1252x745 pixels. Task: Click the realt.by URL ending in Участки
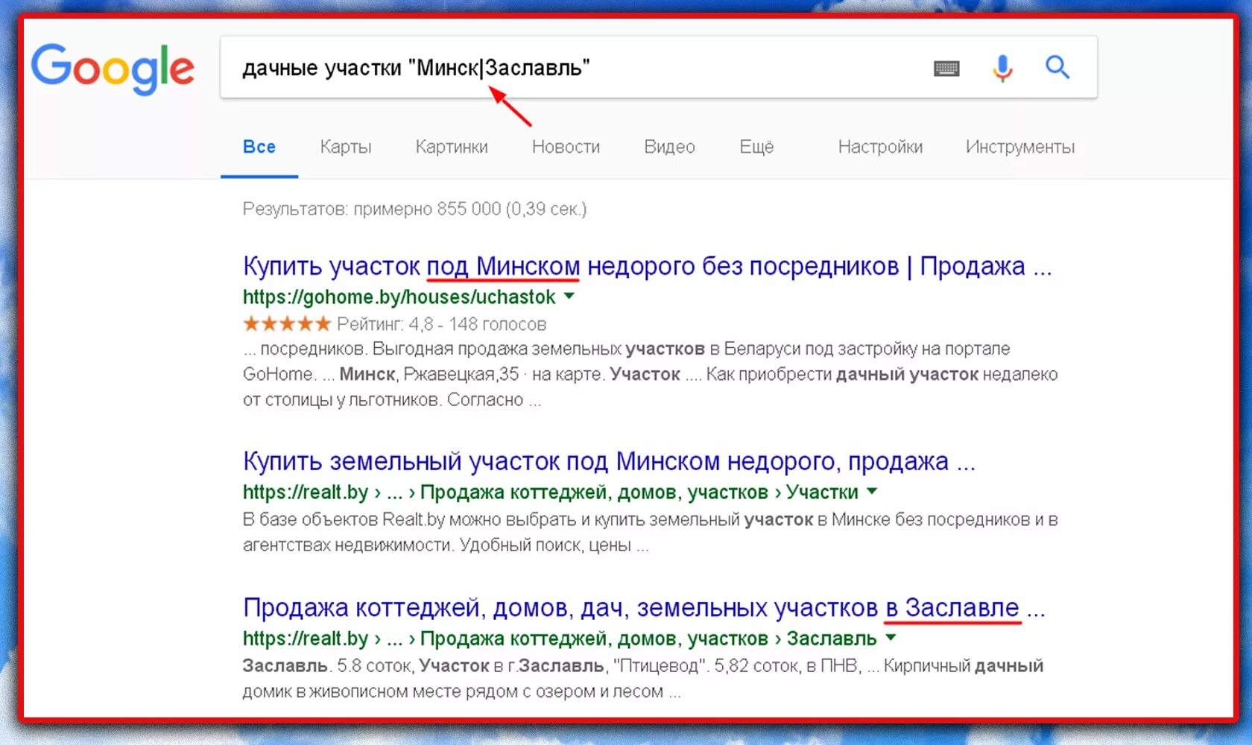coord(551,492)
